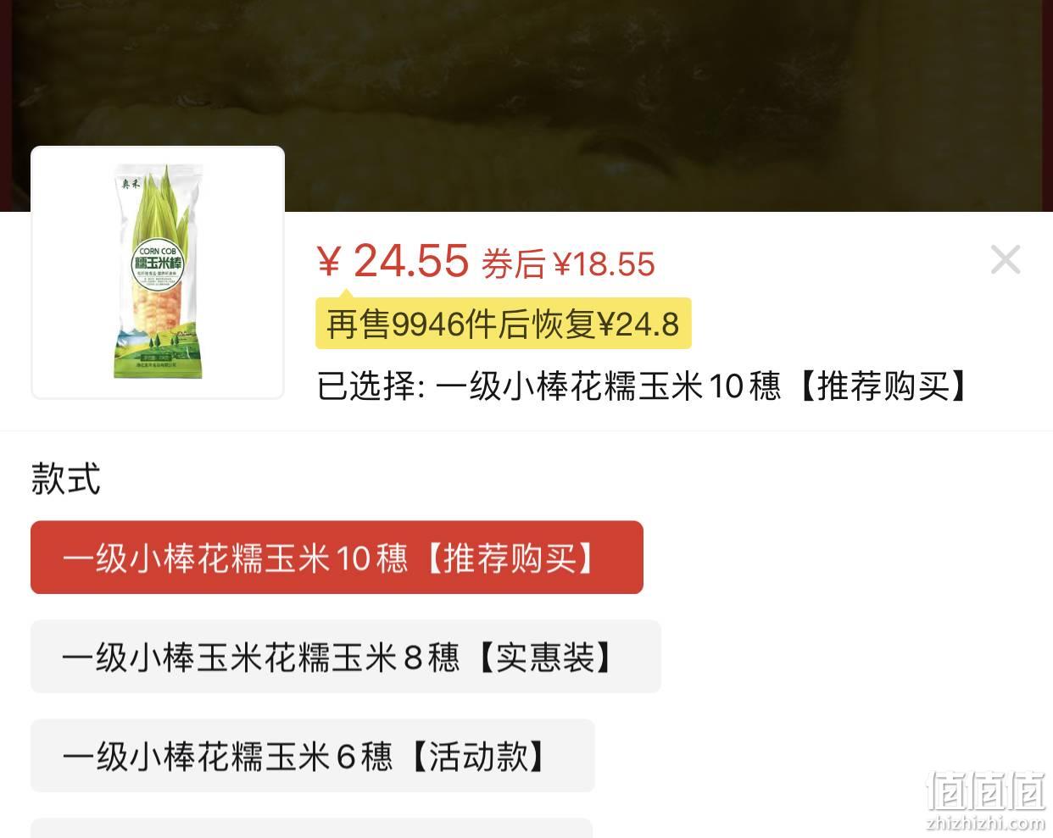
Task: Click the red ¥ currency symbol
Action: (328, 262)
